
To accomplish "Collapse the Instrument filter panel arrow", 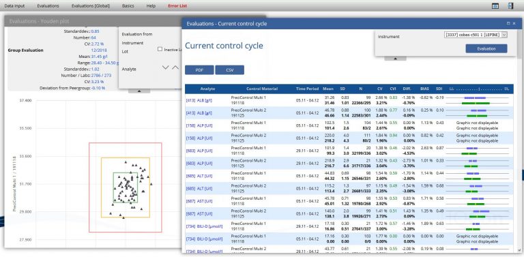I will tap(395, 58).
